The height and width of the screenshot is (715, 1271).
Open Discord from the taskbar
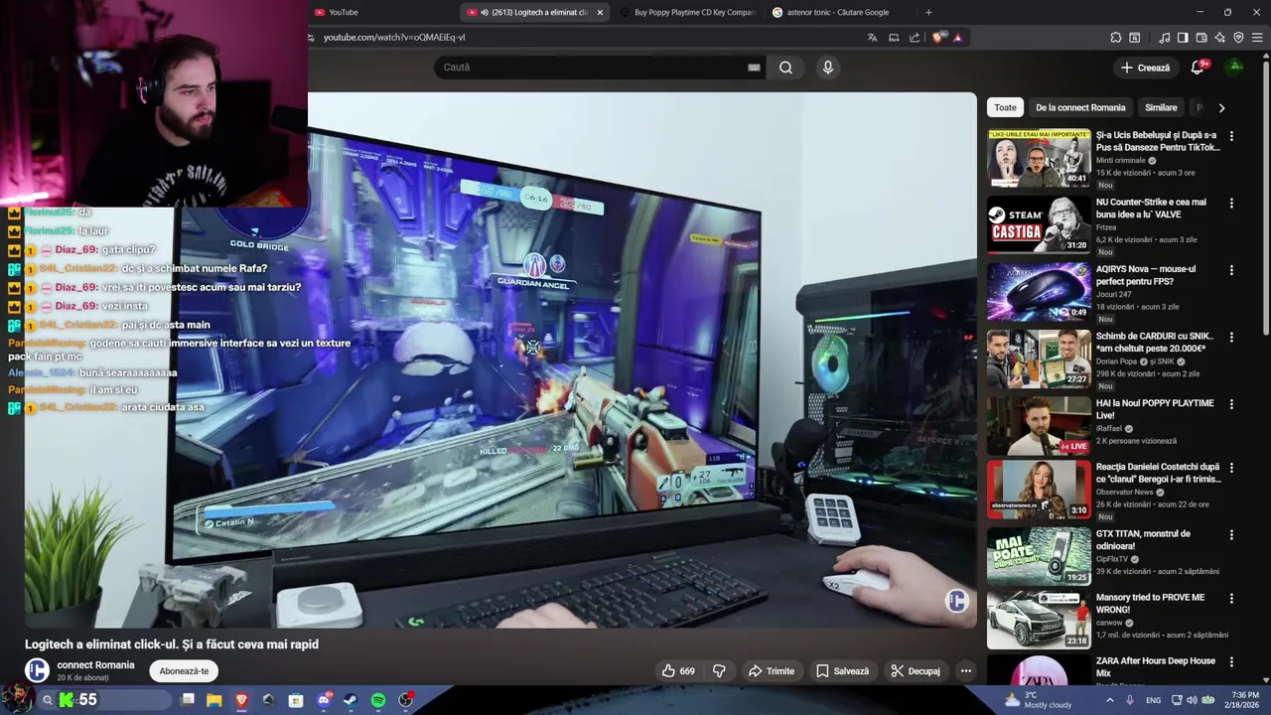point(324,700)
